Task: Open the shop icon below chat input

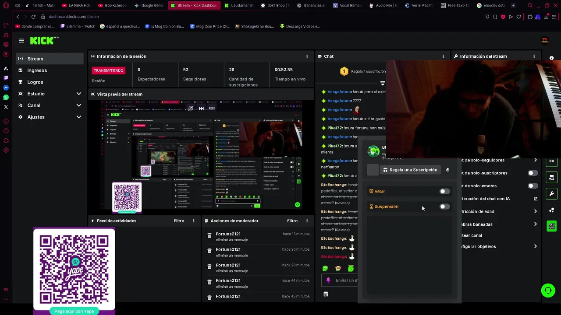Action: pos(326,294)
